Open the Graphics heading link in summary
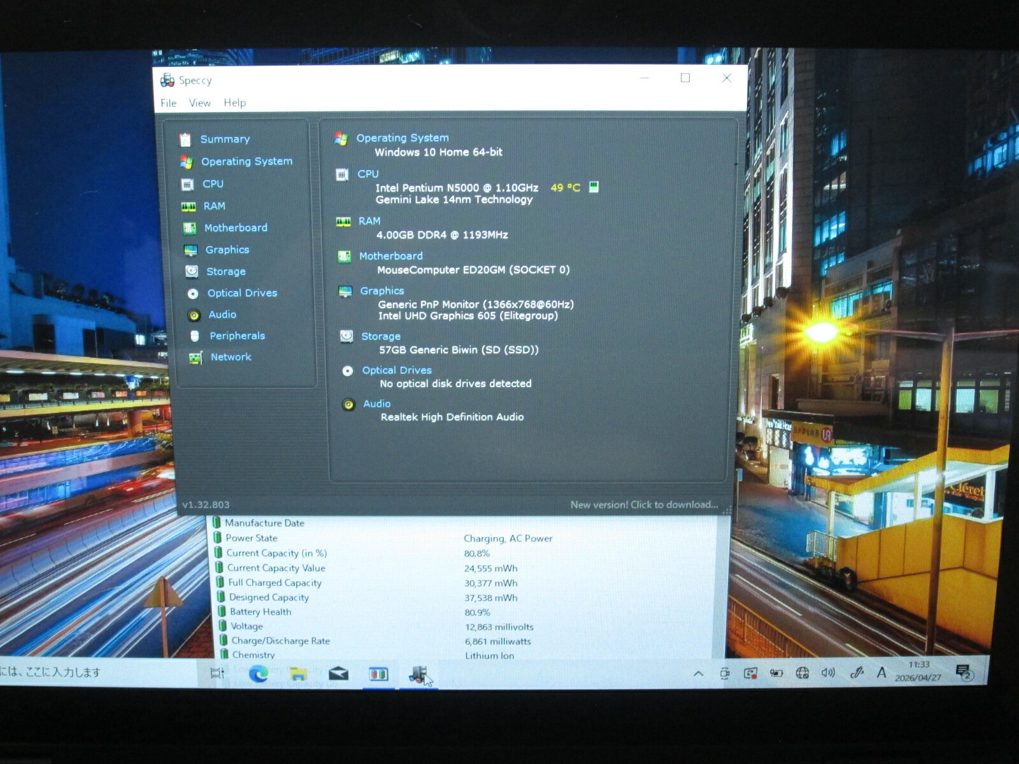 (x=382, y=291)
